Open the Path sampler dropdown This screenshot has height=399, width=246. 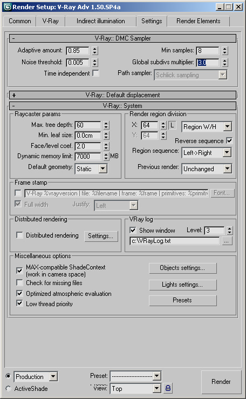[x=190, y=75]
